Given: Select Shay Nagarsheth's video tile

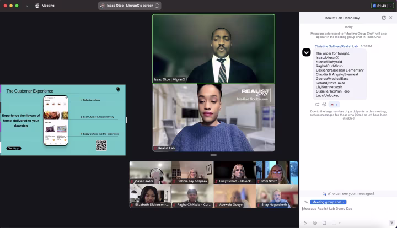Looking at the screenshot, I should point(276,196).
